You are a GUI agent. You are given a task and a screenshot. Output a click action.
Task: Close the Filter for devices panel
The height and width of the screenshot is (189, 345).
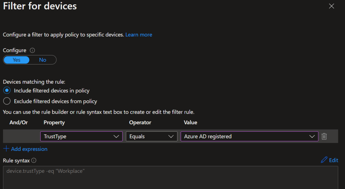[331, 6]
